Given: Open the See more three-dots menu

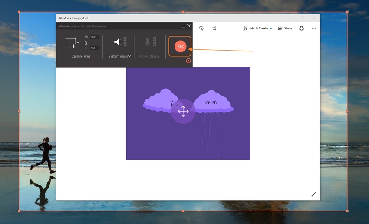Looking at the screenshot, I should (314, 29).
